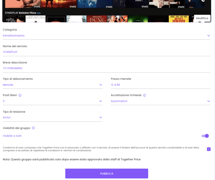Click the Categoria label text
Image resolution: width=215 pixels, height=180 pixels.
10,30
